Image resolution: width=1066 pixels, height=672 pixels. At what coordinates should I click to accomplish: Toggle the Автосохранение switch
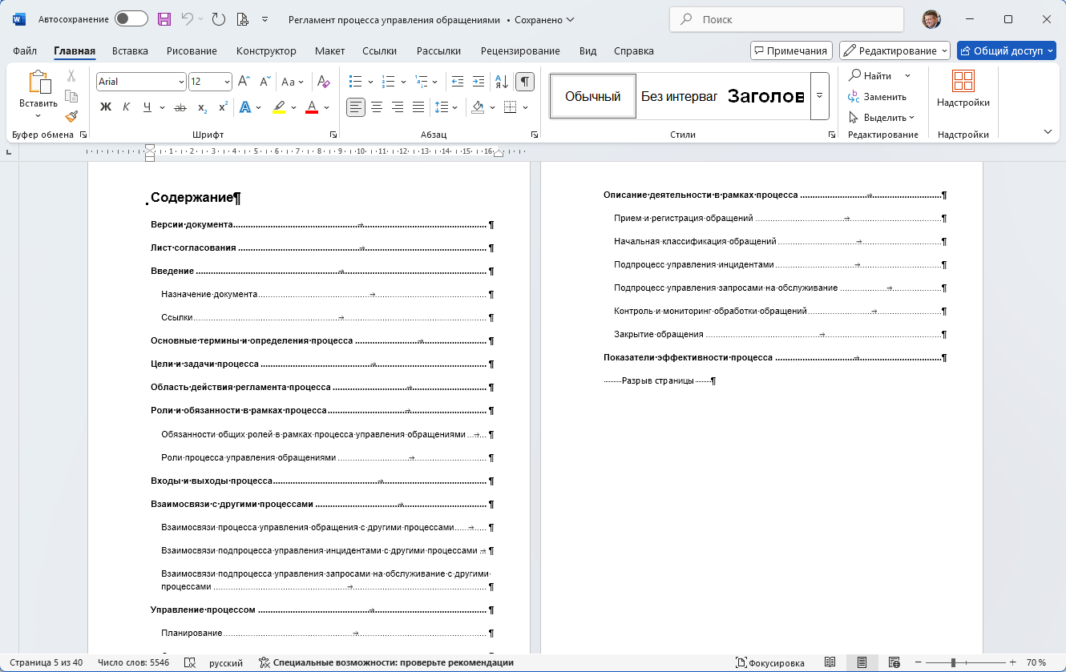pos(131,19)
